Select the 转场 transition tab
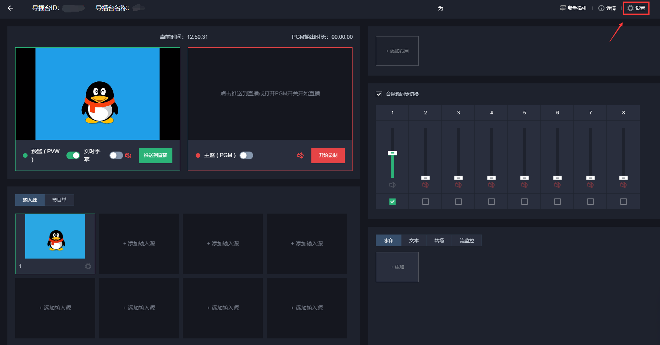 (439, 241)
